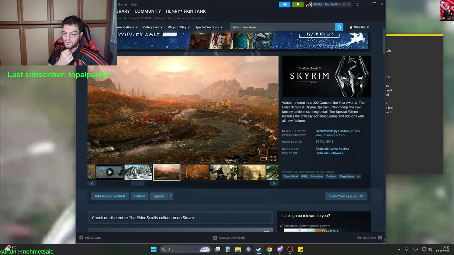
Task: Open Ignore button dropdown arrow
Action: coord(171,196)
